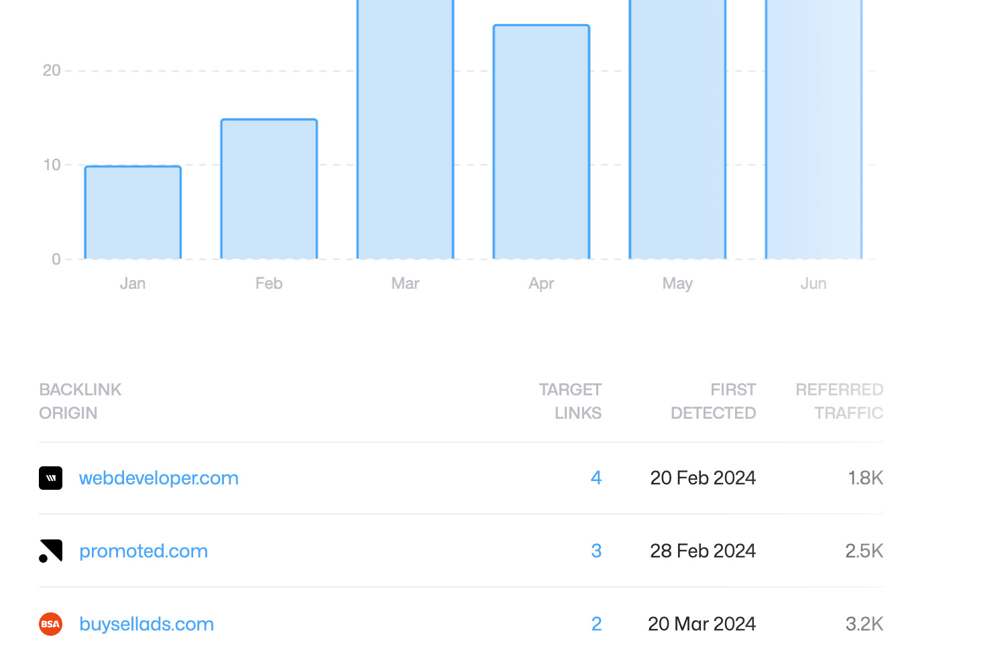Open the buysellads.com backlink
This screenshot has width=1006, height=670.
146,624
